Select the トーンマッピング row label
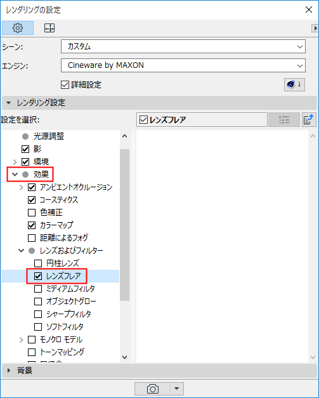Image resolution: width=319 pixels, height=398 pixels. (x=62, y=352)
